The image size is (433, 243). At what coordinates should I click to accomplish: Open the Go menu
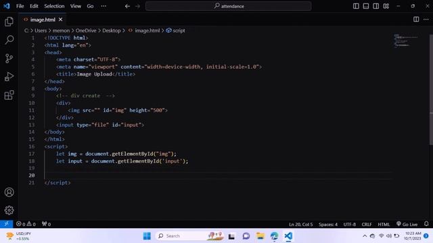(90, 6)
